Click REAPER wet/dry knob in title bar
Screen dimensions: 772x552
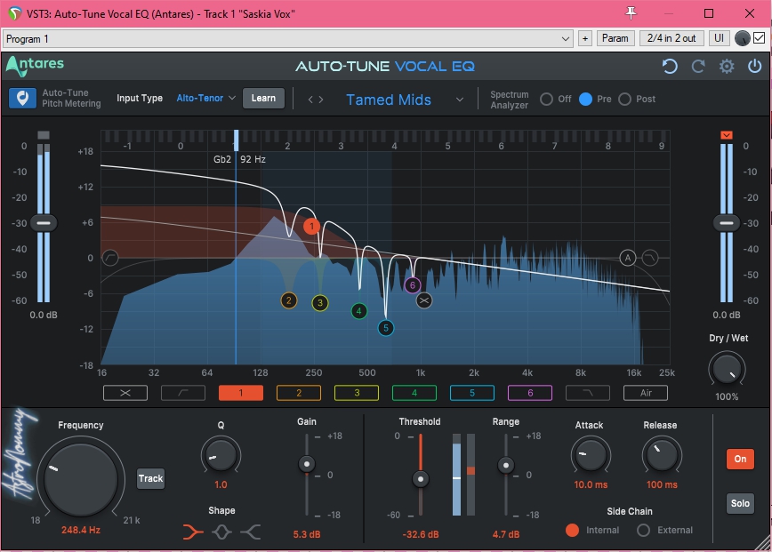(x=742, y=38)
